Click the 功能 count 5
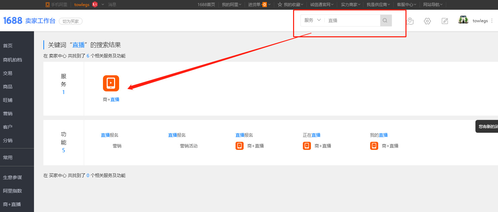The height and width of the screenshot is (212, 498). 64,150
